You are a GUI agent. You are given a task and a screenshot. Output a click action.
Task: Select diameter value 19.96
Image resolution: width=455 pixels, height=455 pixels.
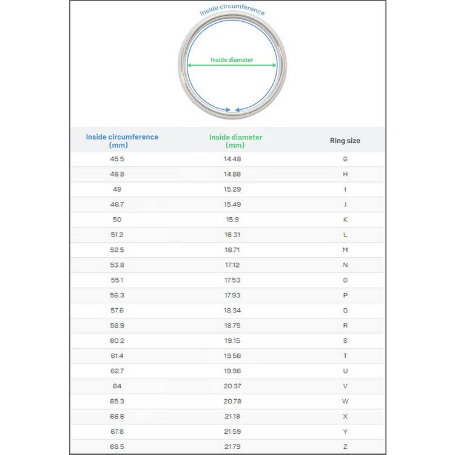[x=232, y=371]
